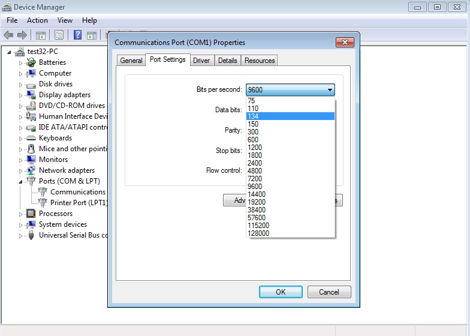The height and width of the screenshot is (336, 470).
Task: Click Cancel in the properties dialog
Action: pos(329,292)
